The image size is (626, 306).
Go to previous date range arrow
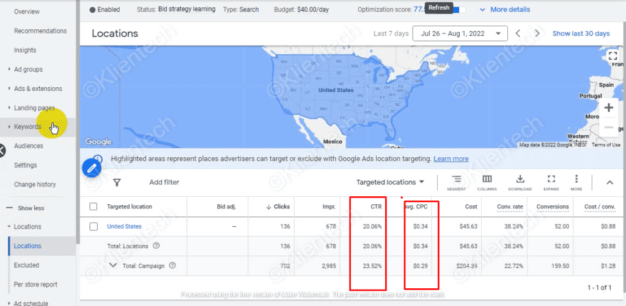518,34
